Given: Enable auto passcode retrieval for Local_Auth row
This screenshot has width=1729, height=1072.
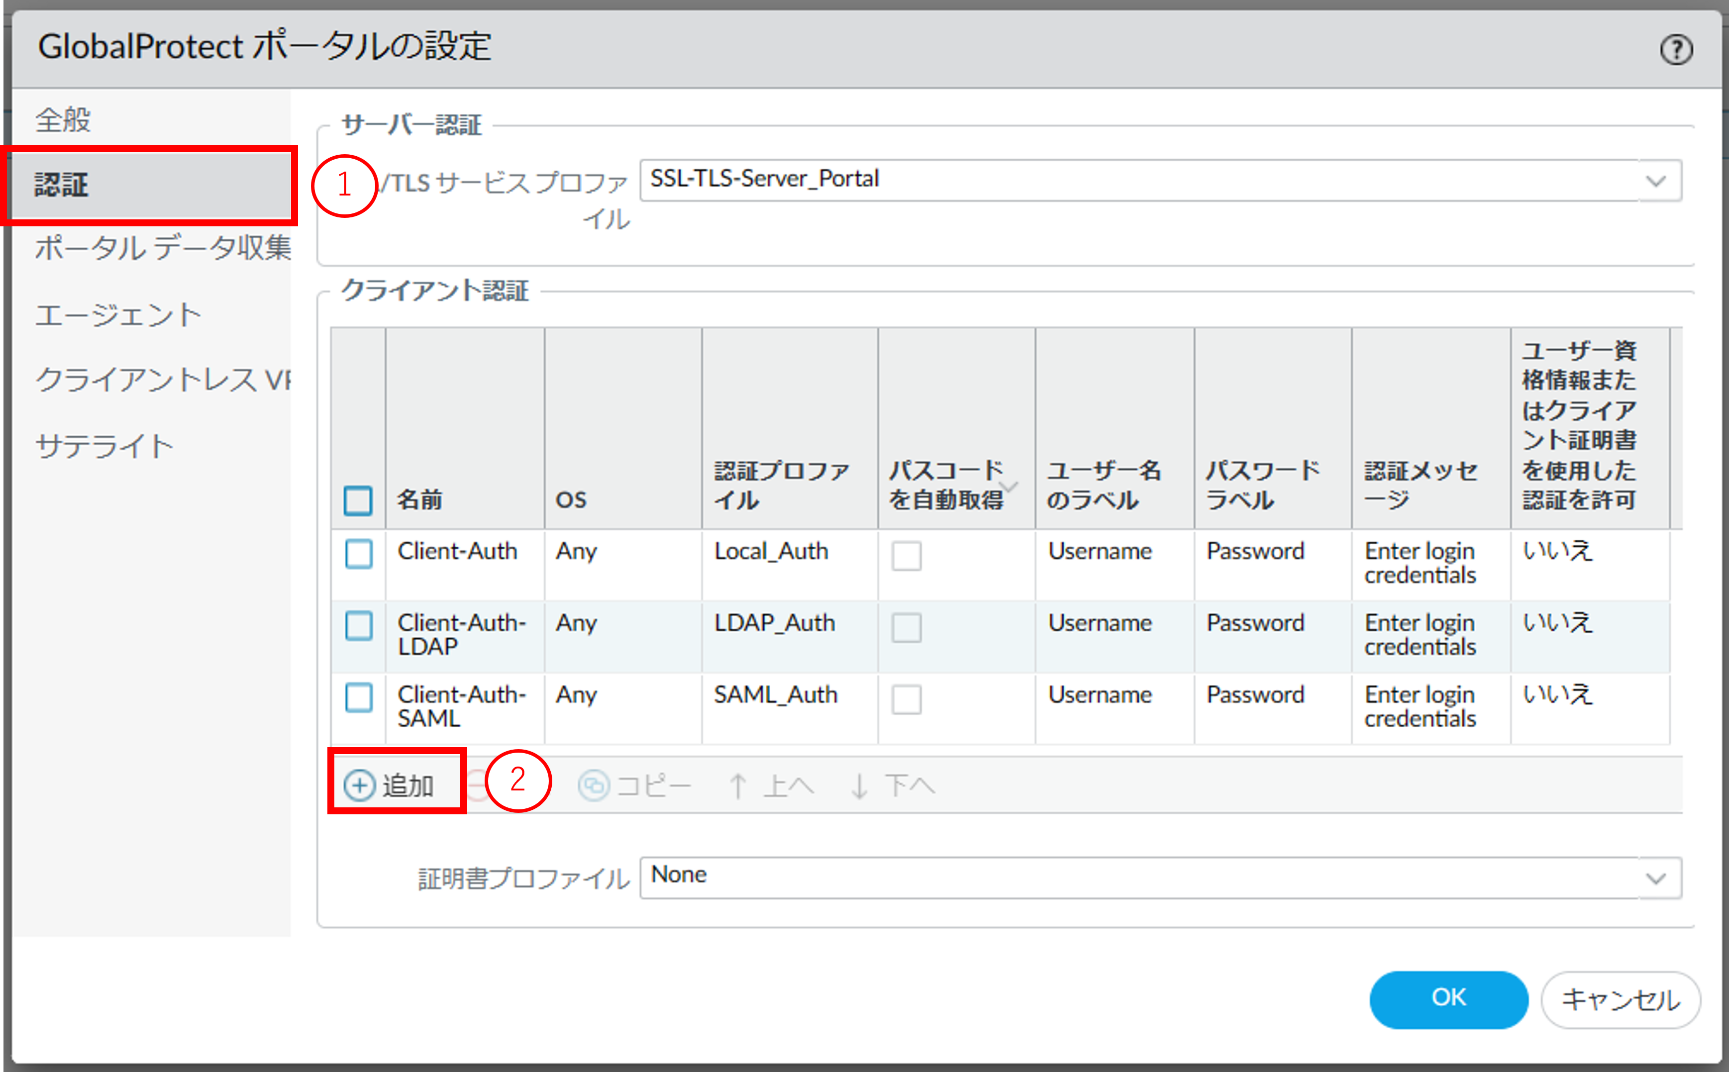Looking at the screenshot, I should click(x=907, y=556).
